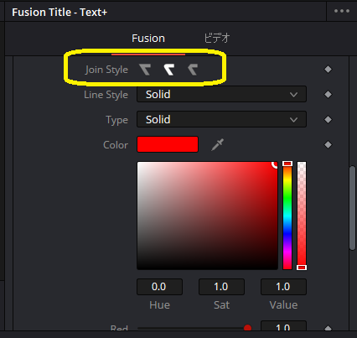Toggle keyframe diamond for Join Style
Screen dimensions: 357x338
tap(328, 69)
